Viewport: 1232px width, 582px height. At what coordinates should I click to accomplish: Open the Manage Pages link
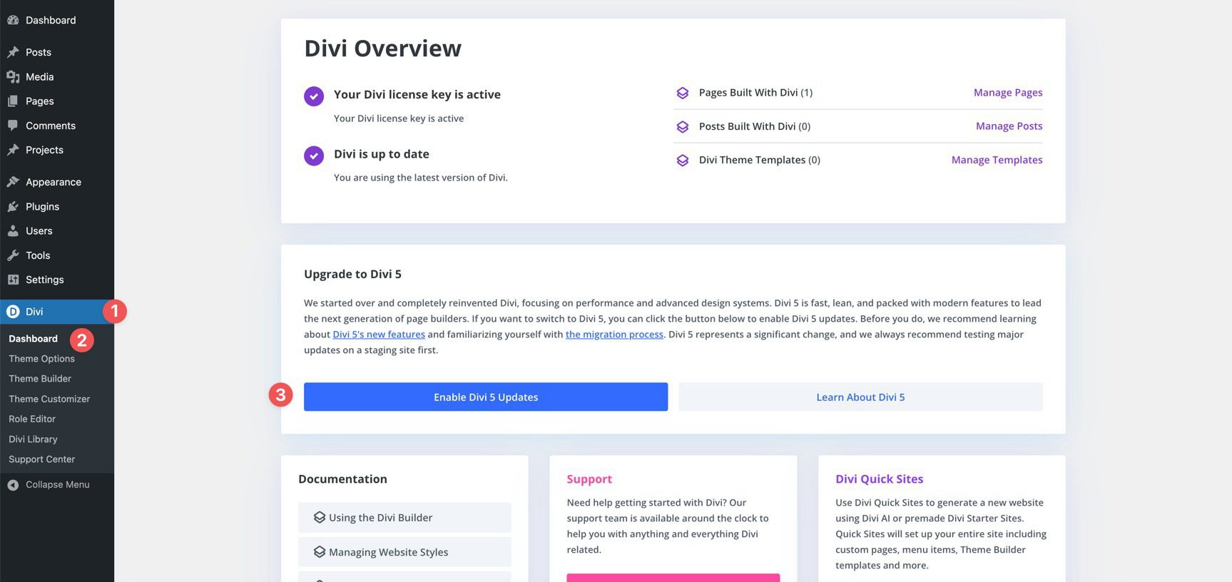1008,93
